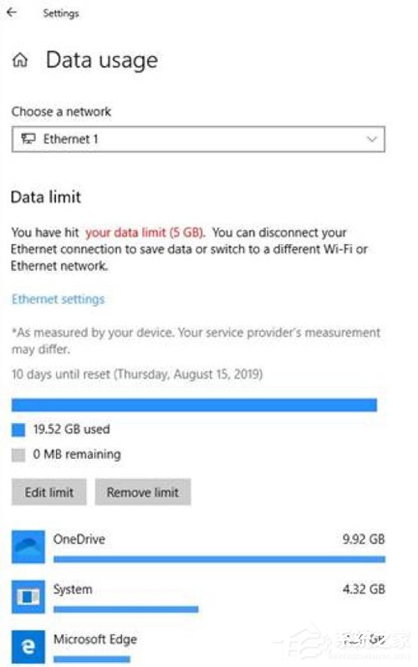Image resolution: width=418 pixels, height=667 pixels.
Task: Select the System usage row
Action: tap(198, 597)
